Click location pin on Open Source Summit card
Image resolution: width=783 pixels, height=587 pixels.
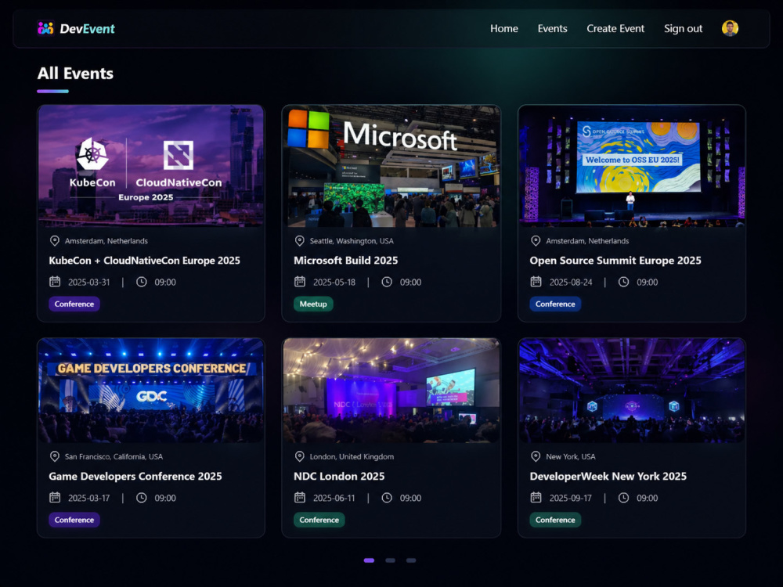click(x=536, y=240)
